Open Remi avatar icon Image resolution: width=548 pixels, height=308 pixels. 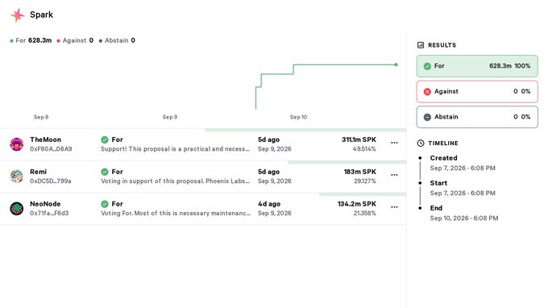pos(16,177)
